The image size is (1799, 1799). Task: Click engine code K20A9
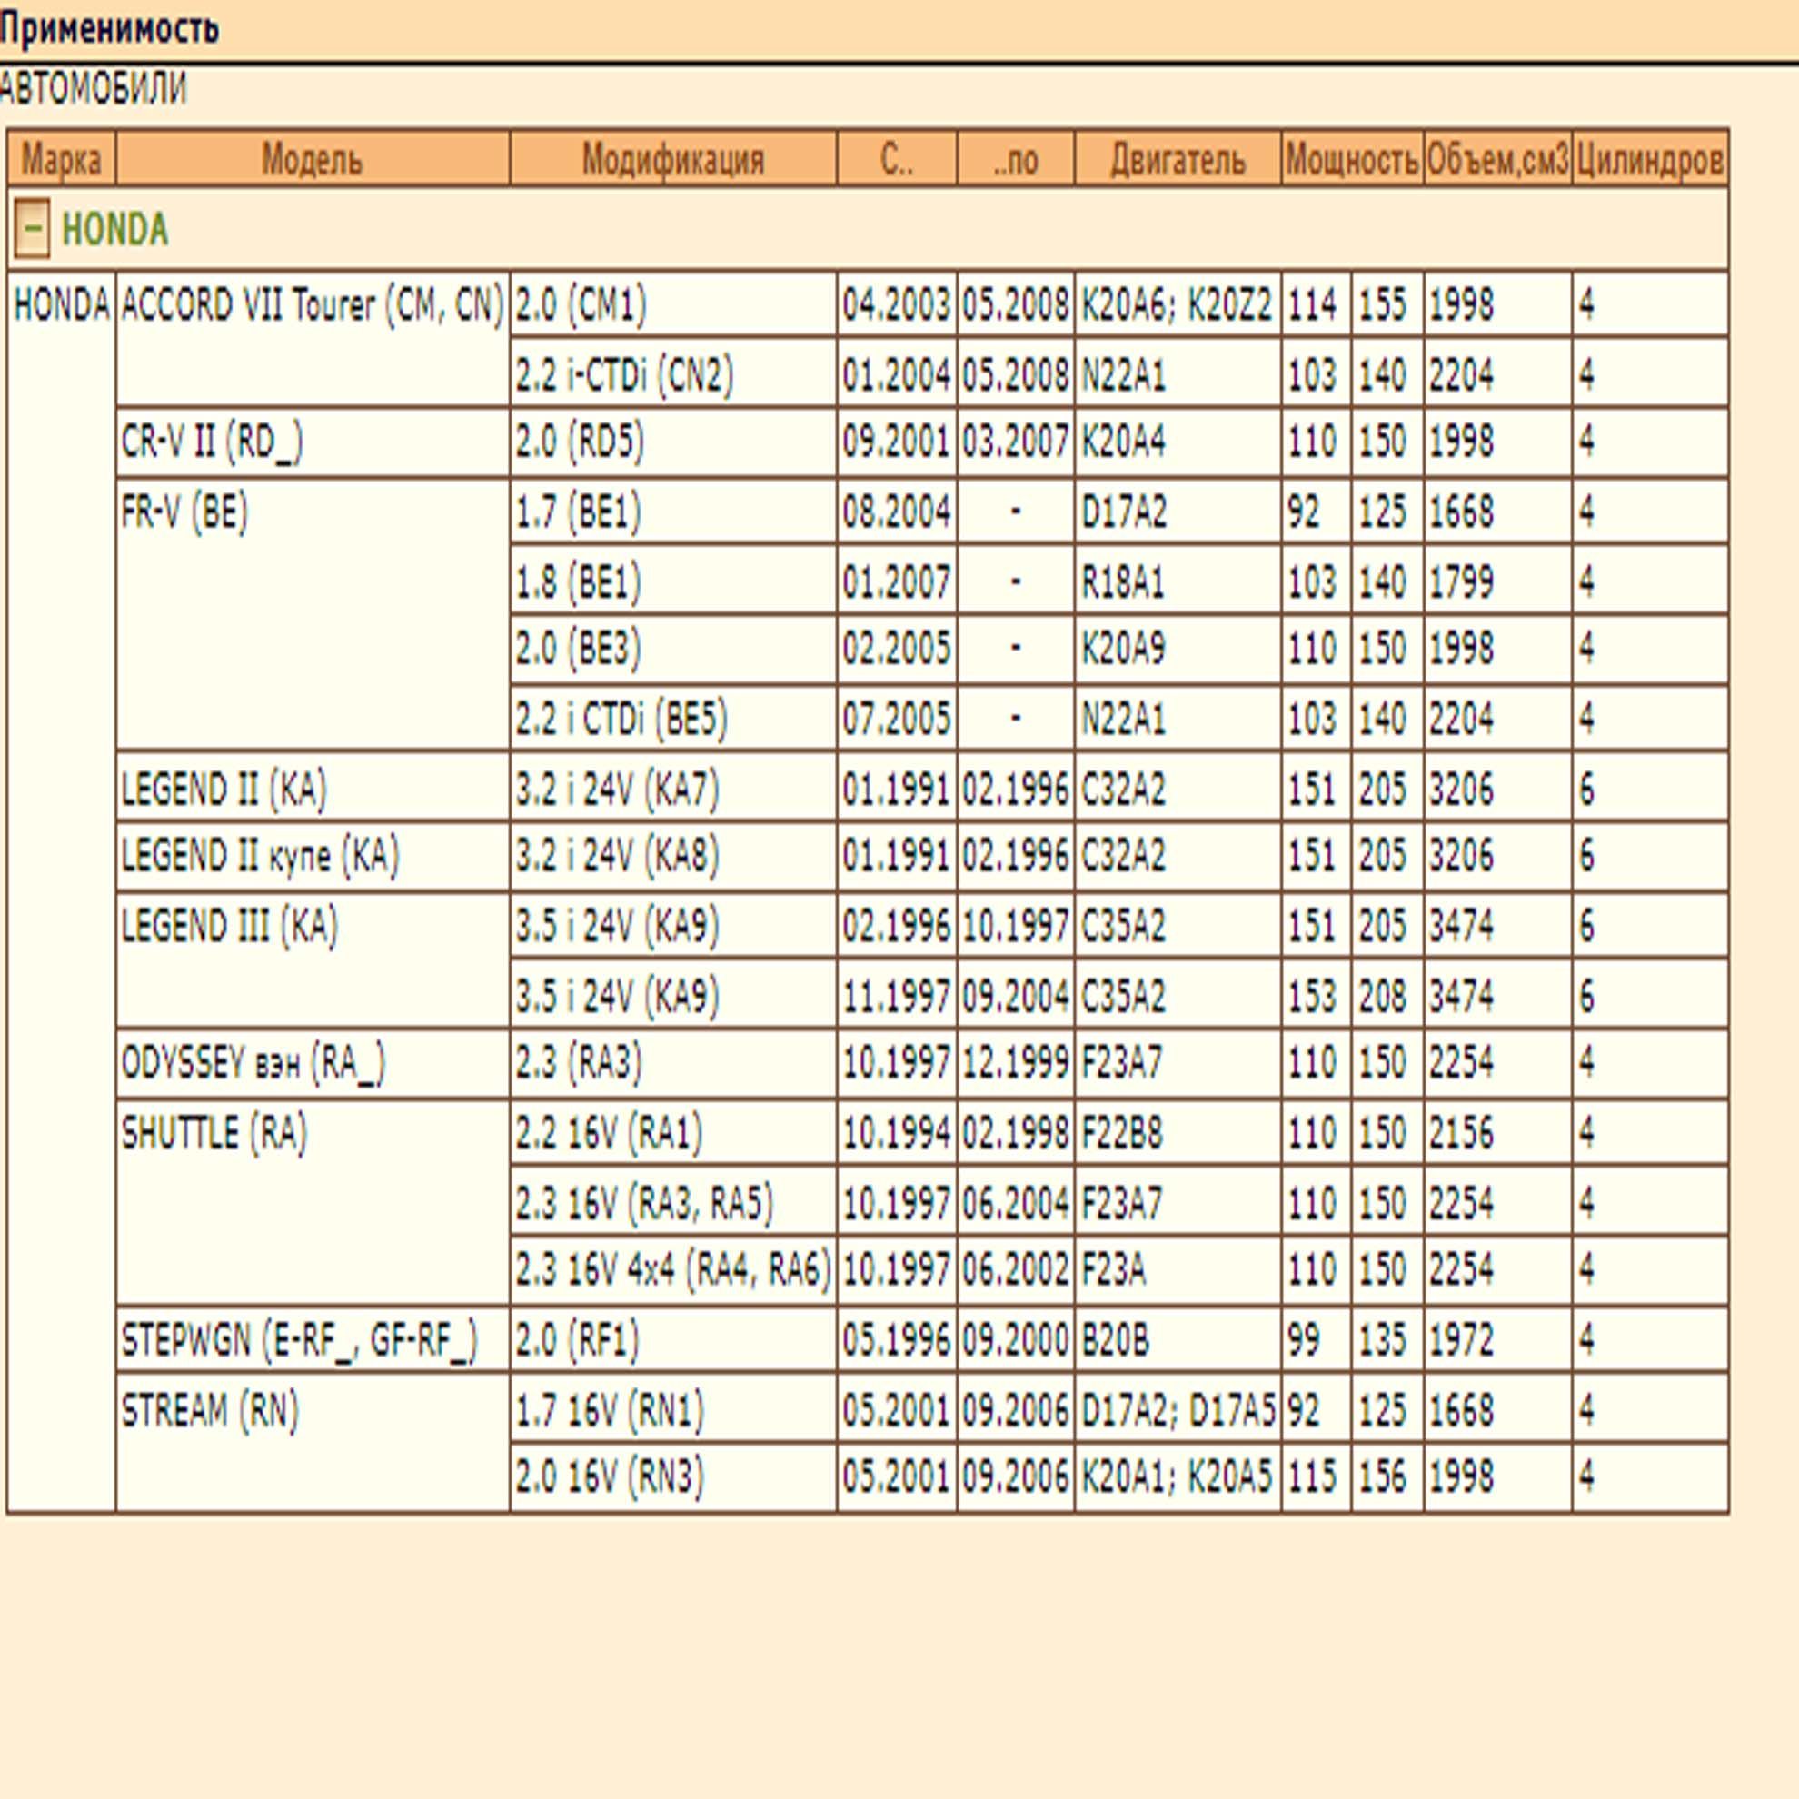[x=1123, y=648]
